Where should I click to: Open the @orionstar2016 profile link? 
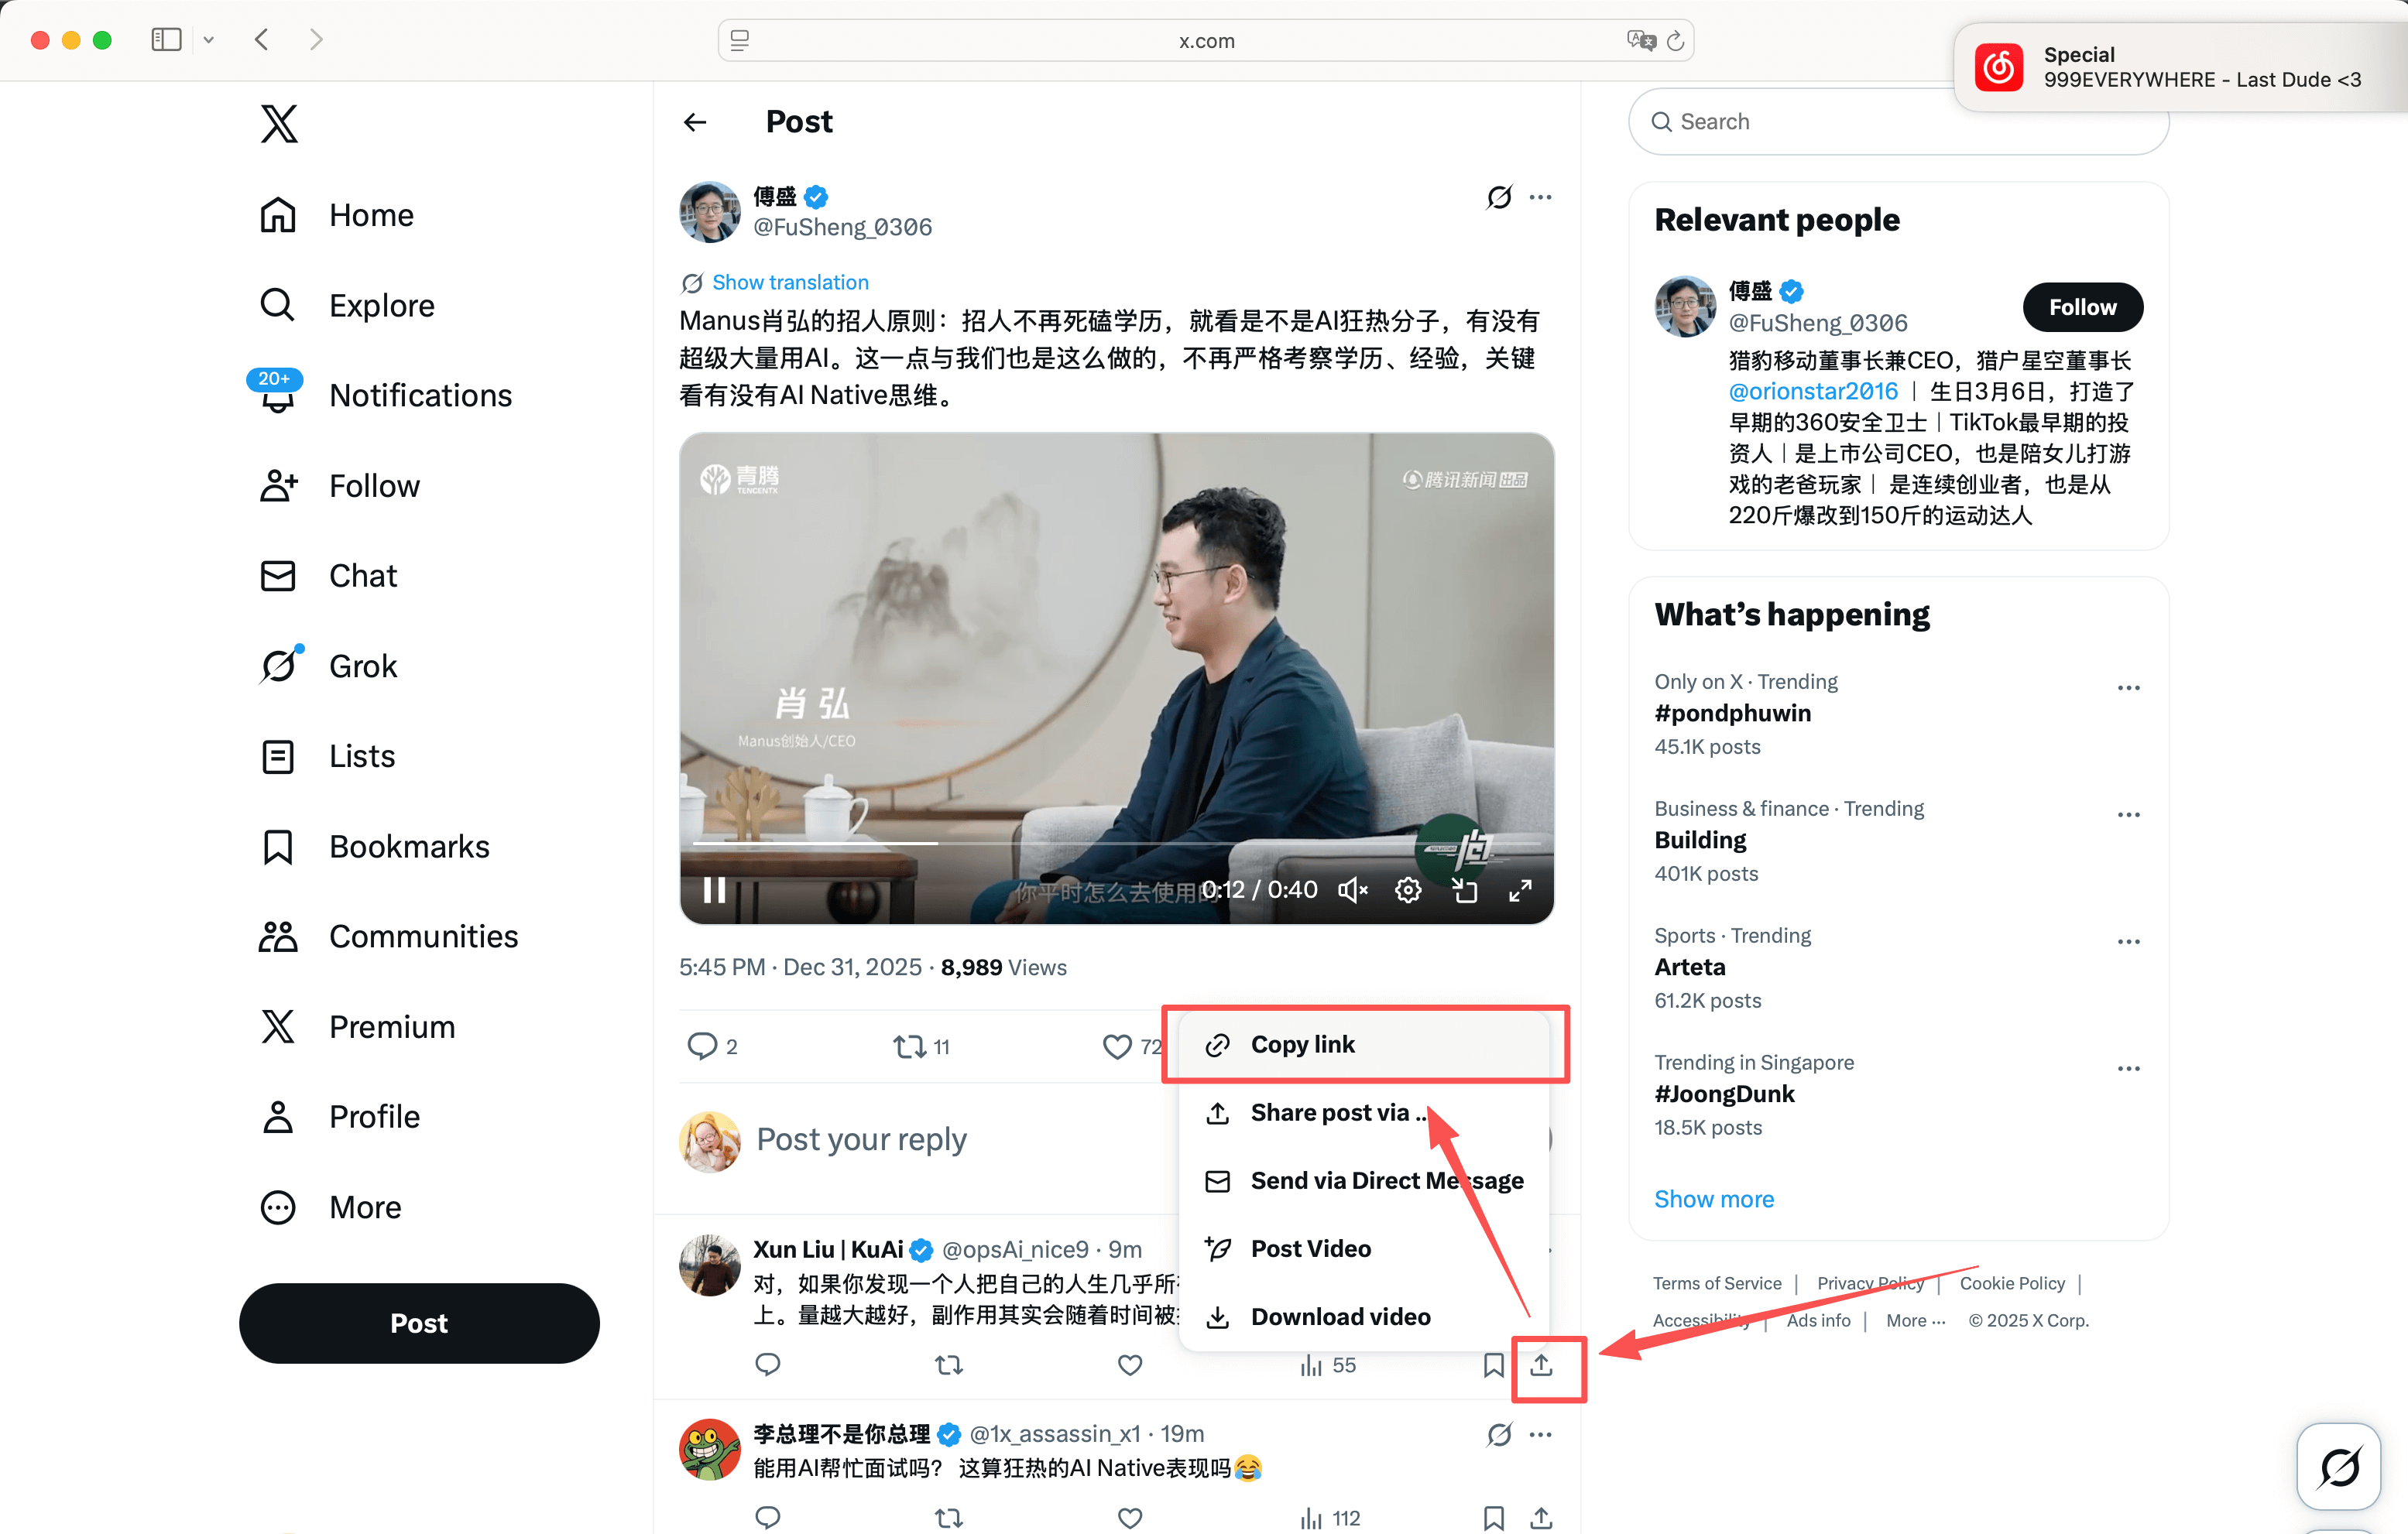pos(1813,391)
